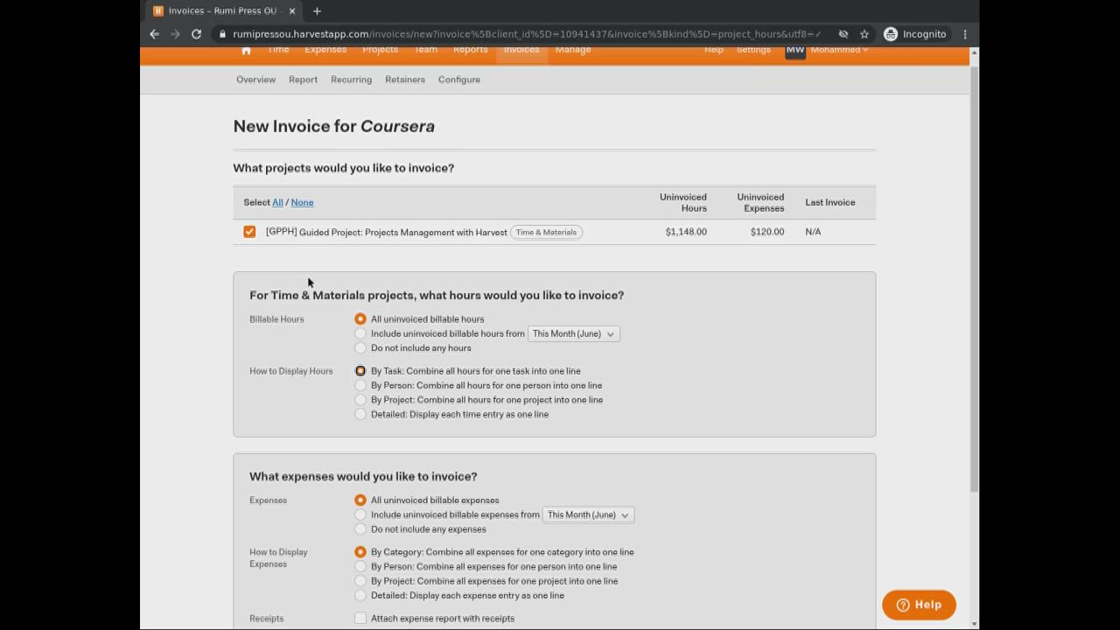Image resolution: width=1120 pixels, height=630 pixels.
Task: Go to Team in top navigation
Action: (x=426, y=50)
